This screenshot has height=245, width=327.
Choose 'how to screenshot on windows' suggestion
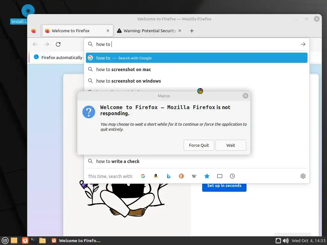point(197,81)
